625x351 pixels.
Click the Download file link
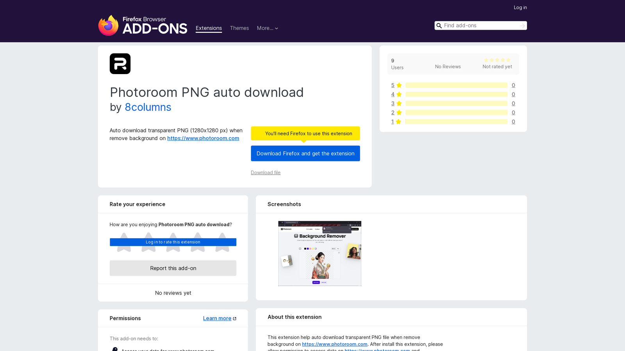[x=266, y=172]
